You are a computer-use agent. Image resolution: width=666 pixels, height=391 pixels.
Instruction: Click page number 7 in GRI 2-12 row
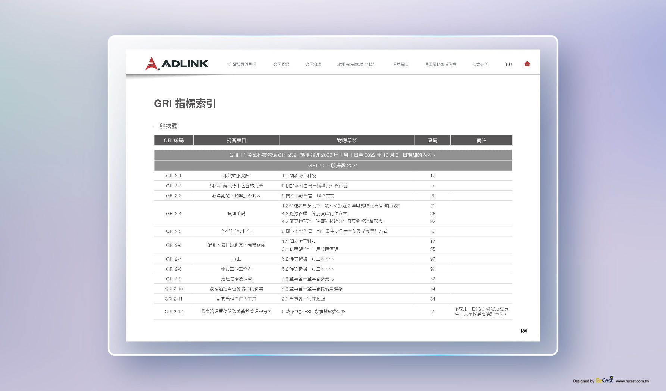[432, 312]
